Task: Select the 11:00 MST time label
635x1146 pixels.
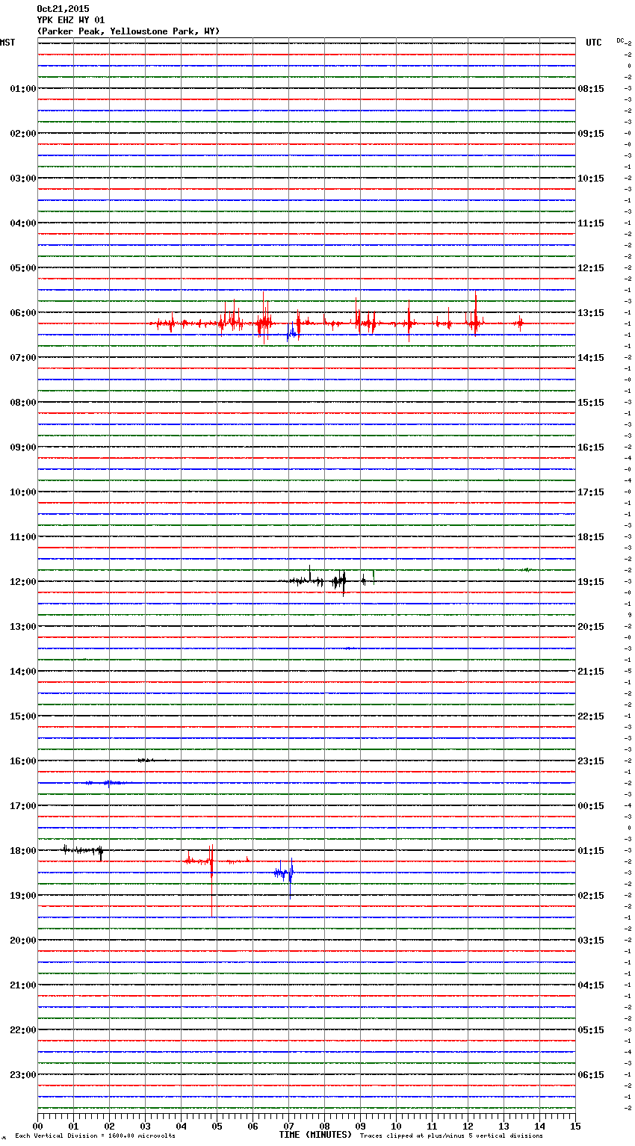Action: [x=23, y=537]
